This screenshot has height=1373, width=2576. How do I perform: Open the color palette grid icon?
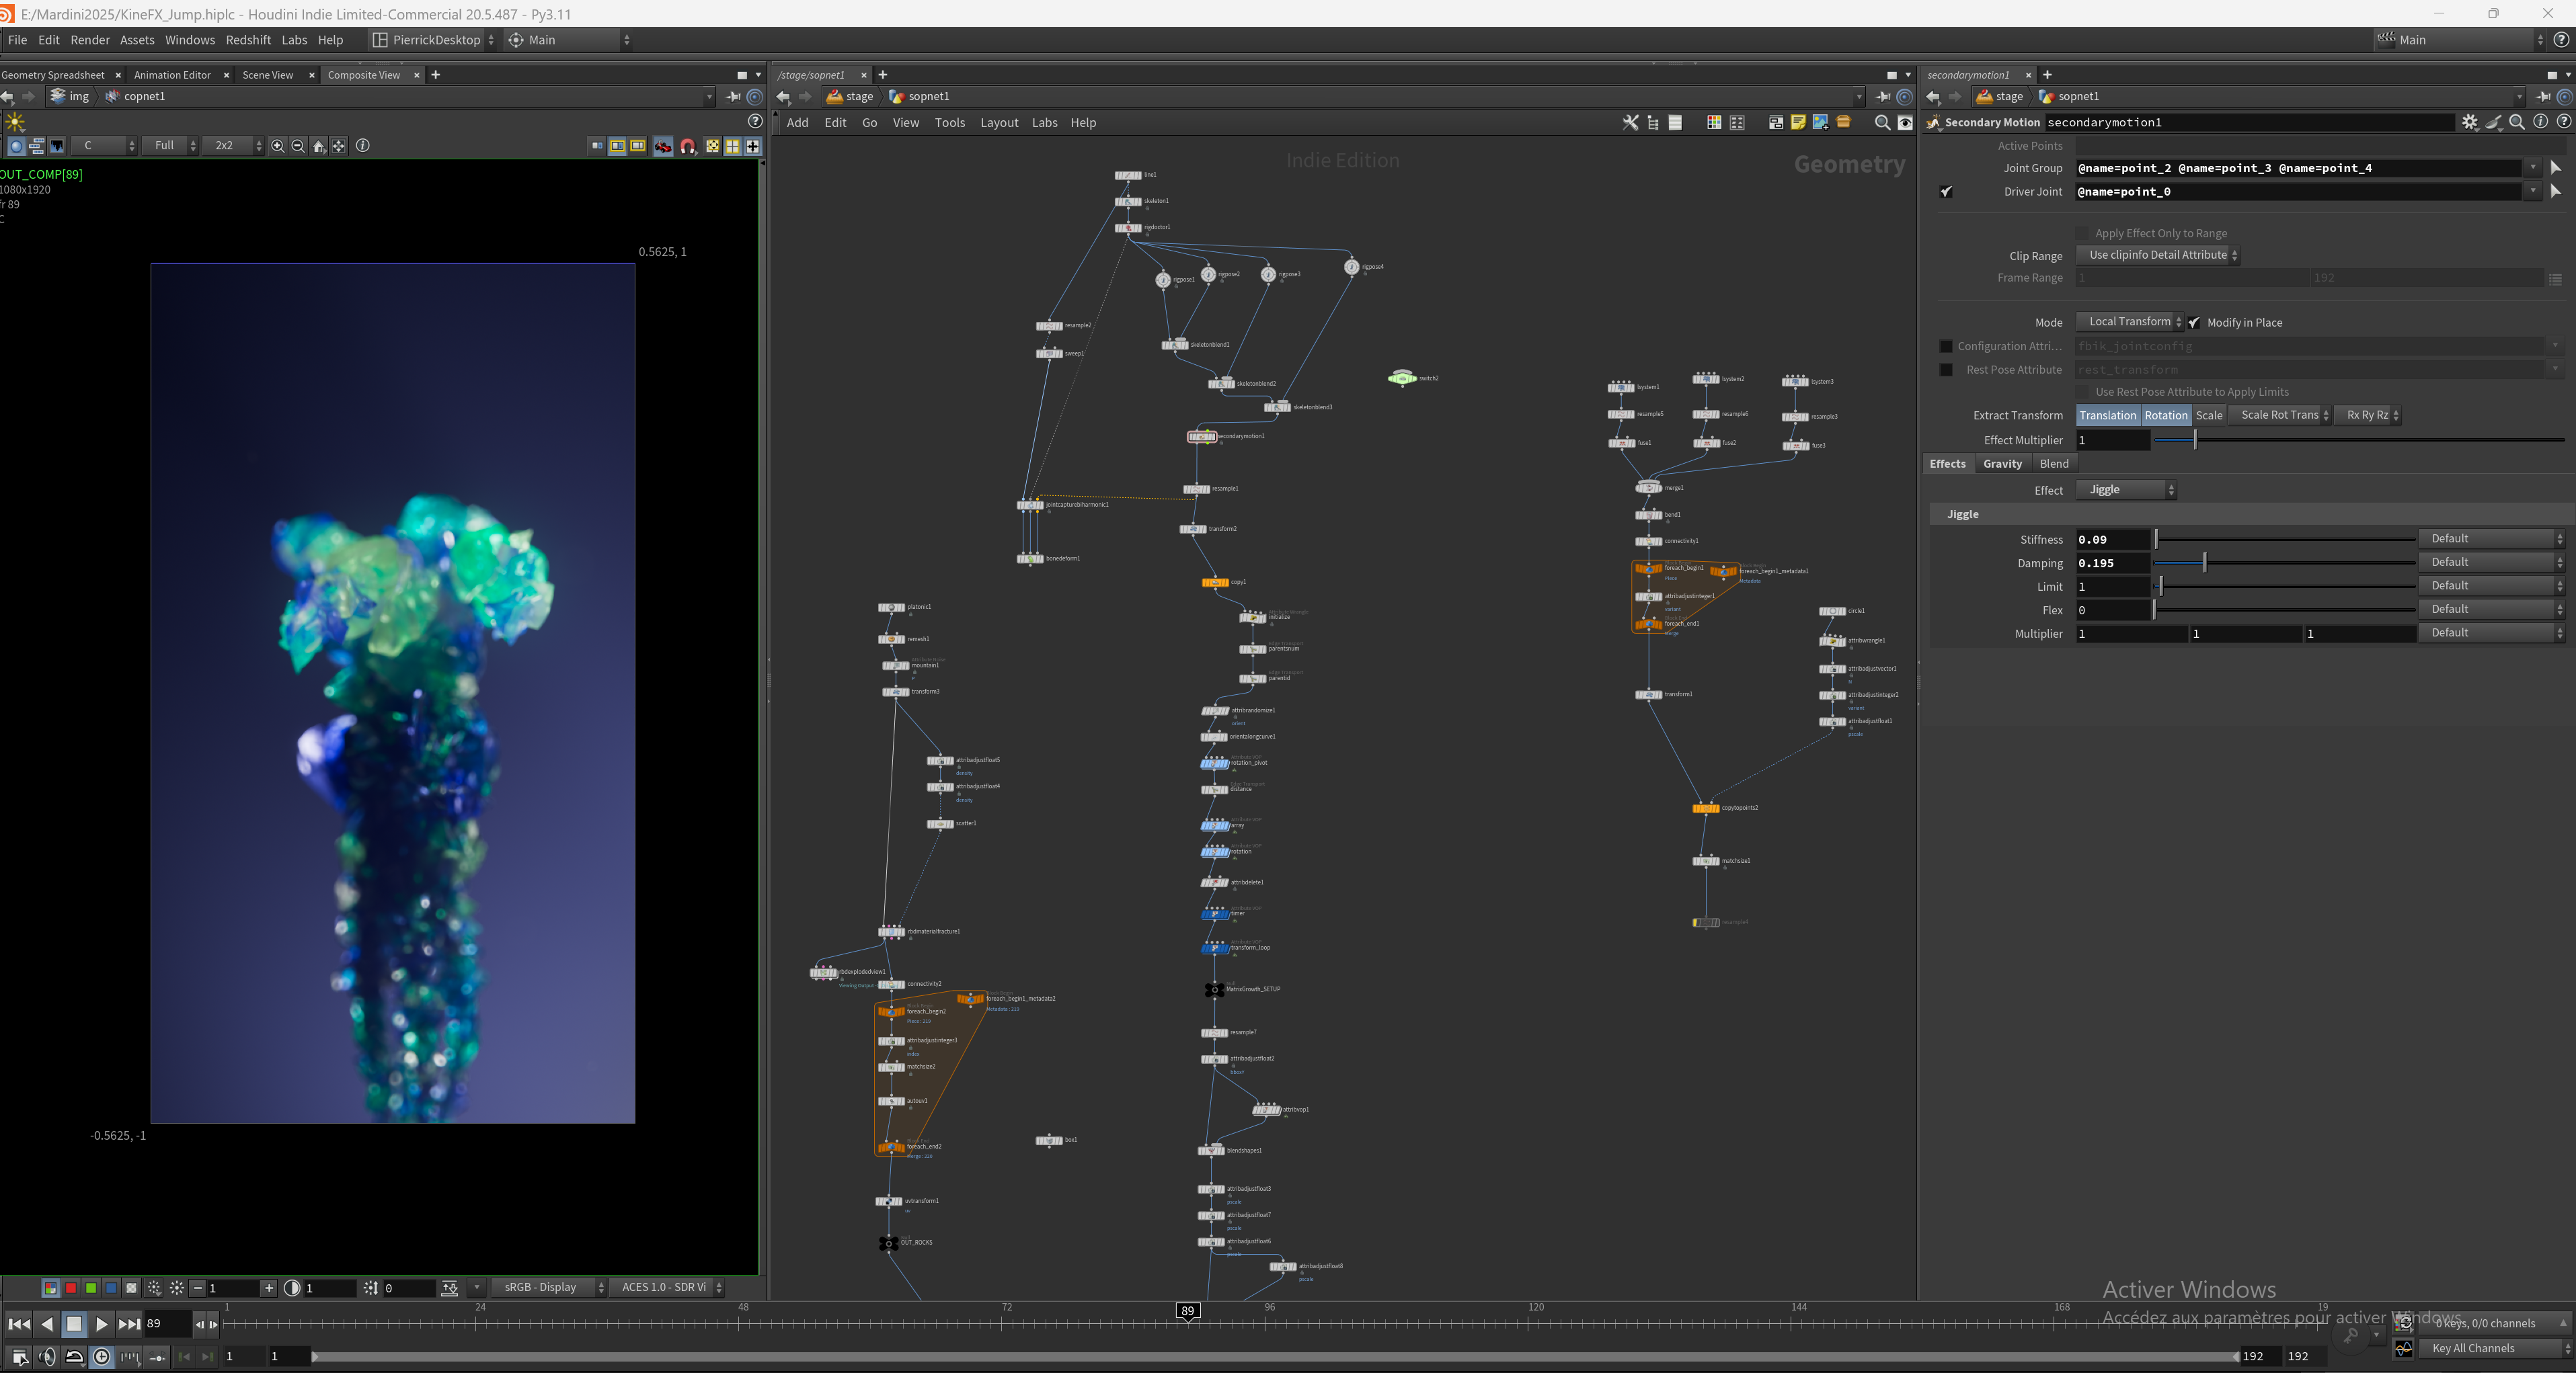click(x=1714, y=123)
